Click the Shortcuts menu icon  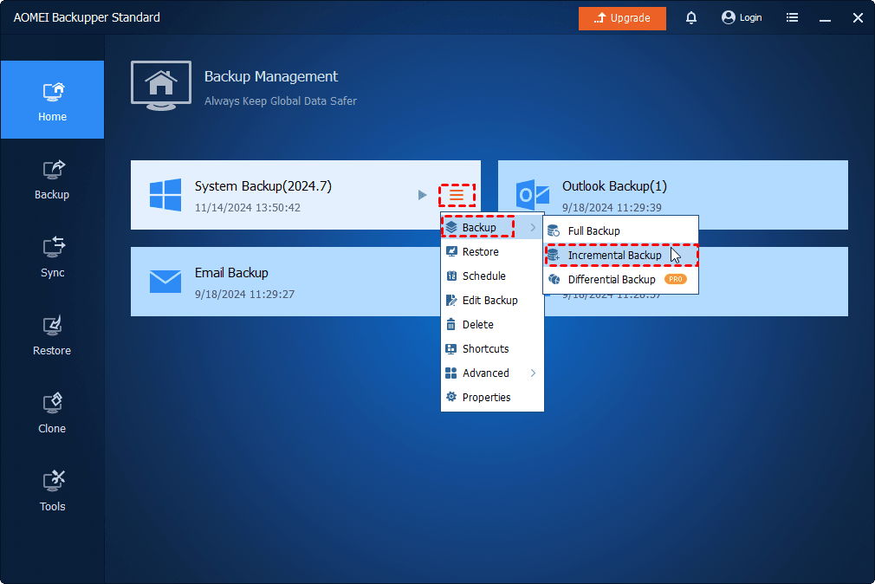pyautogui.click(x=451, y=349)
